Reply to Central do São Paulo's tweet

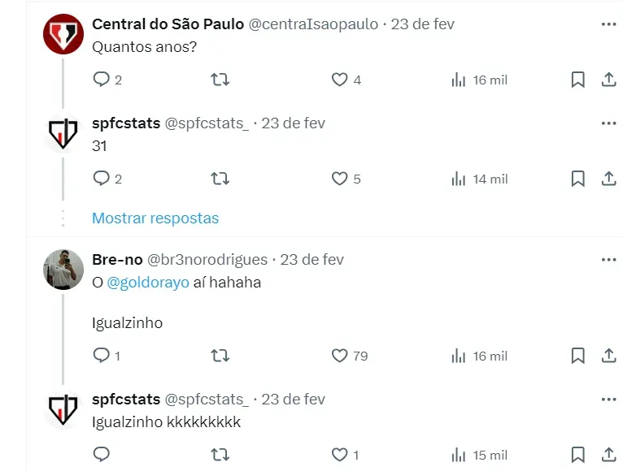101,80
